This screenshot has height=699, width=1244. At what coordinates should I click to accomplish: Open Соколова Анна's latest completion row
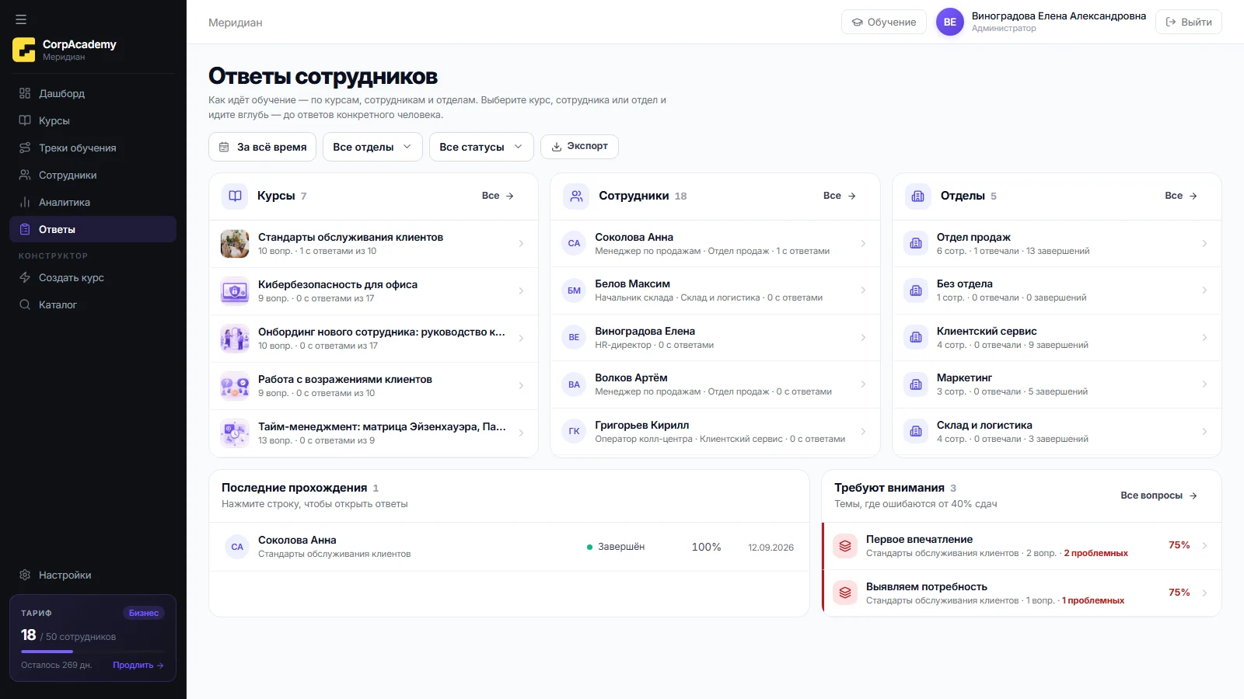tap(509, 547)
